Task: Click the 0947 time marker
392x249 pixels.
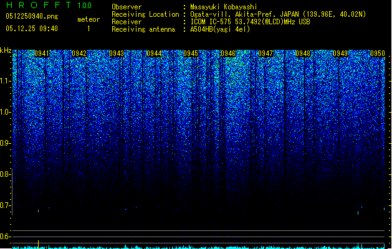Action: pyautogui.click(x=265, y=54)
